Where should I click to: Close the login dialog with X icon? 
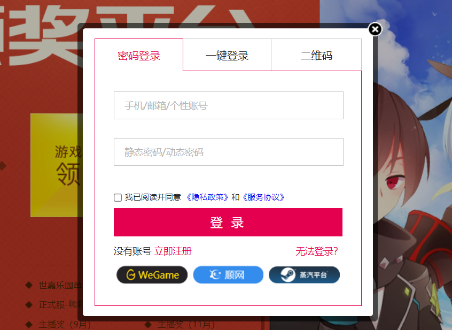click(x=375, y=29)
